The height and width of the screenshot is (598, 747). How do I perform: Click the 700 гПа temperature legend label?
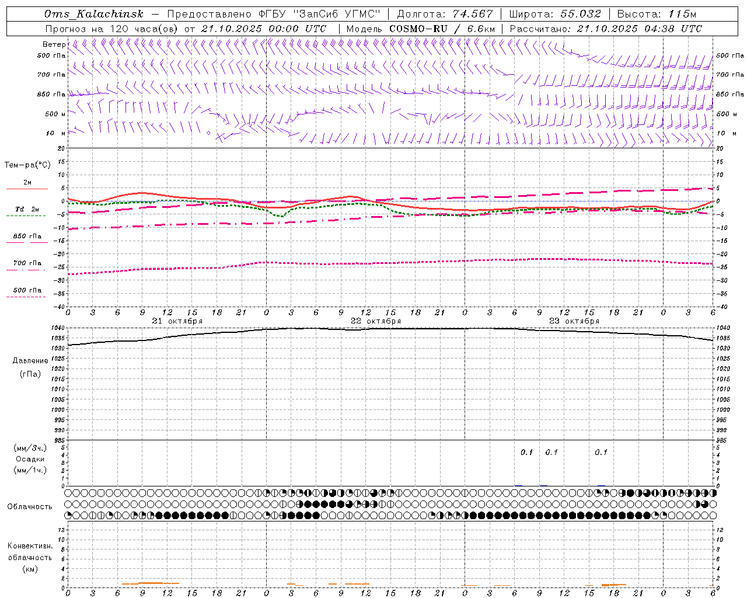click(x=27, y=263)
